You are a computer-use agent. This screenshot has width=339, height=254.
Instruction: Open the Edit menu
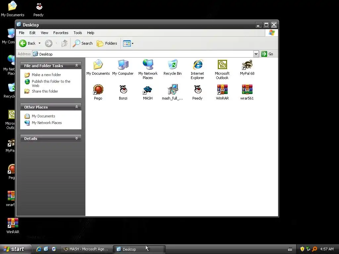point(32,33)
